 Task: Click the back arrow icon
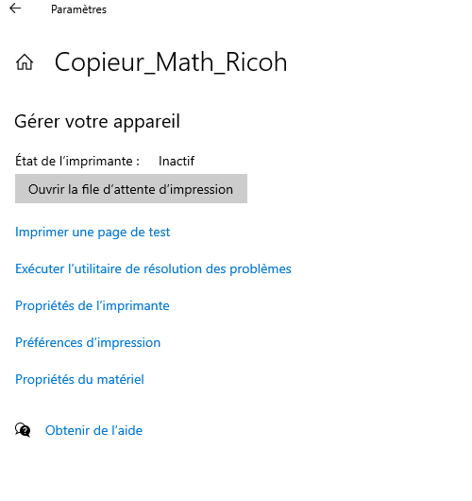tap(15, 9)
